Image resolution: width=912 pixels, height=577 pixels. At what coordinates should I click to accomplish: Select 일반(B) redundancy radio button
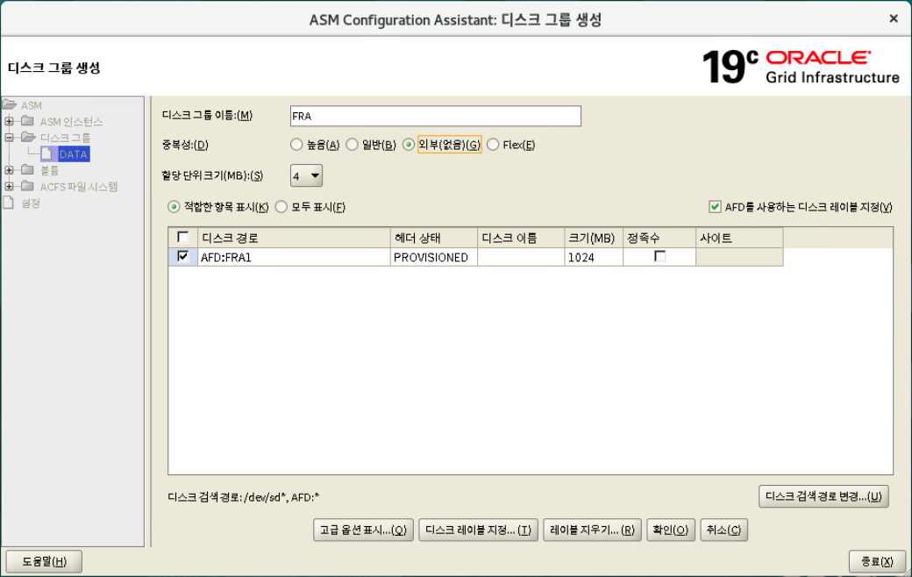pos(352,145)
